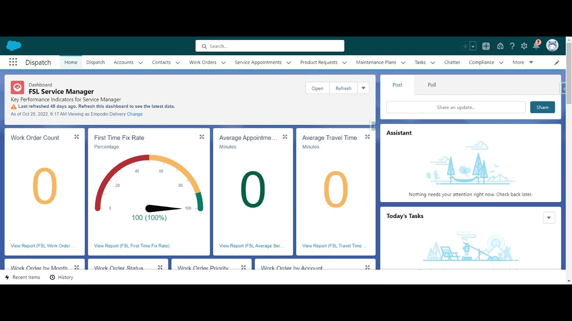
Task: Open the Help question mark menu
Action: [x=512, y=46]
